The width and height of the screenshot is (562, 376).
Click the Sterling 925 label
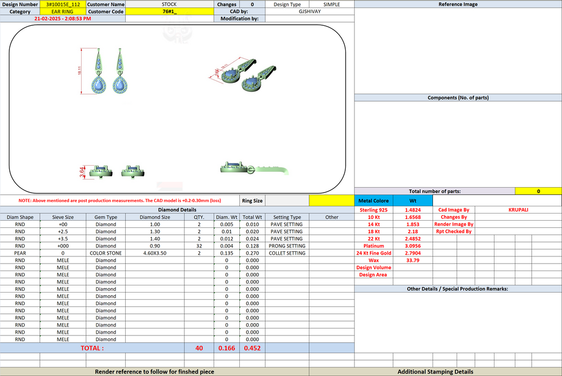(374, 210)
